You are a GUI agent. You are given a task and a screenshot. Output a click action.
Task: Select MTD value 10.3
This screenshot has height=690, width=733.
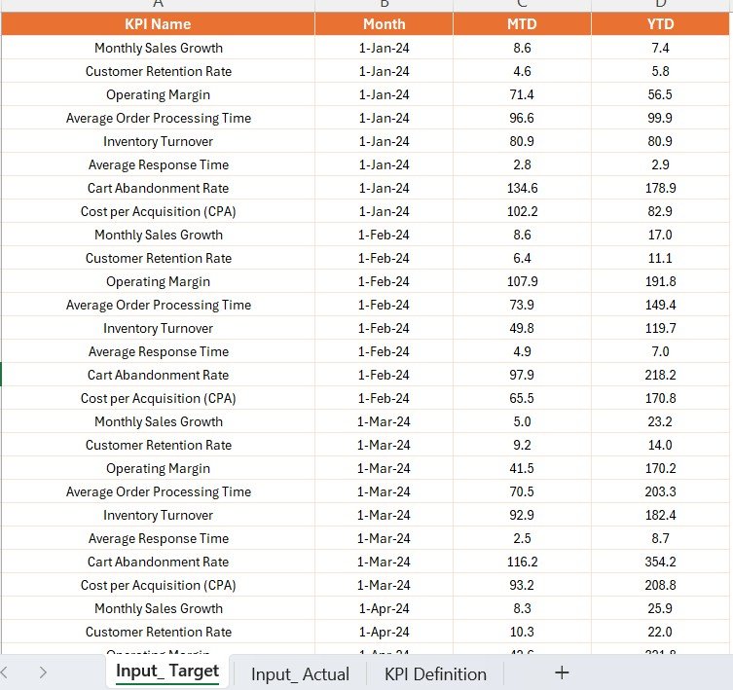pyautogui.click(x=522, y=632)
